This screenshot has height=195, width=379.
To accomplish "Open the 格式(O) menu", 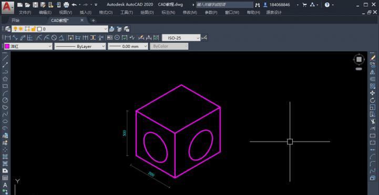I will coord(106,13).
